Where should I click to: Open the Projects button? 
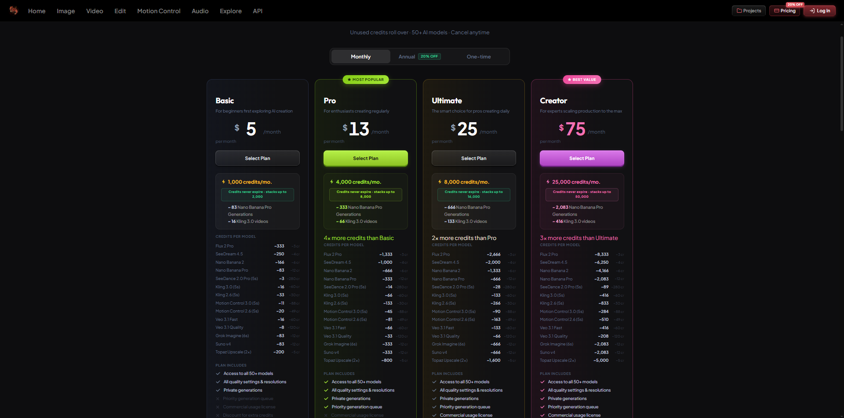coord(749,11)
